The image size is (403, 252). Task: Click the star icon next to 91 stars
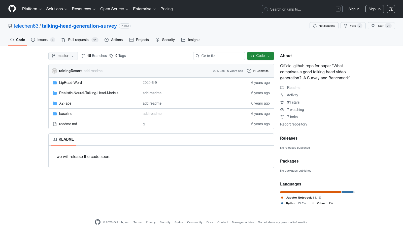pos(282,102)
